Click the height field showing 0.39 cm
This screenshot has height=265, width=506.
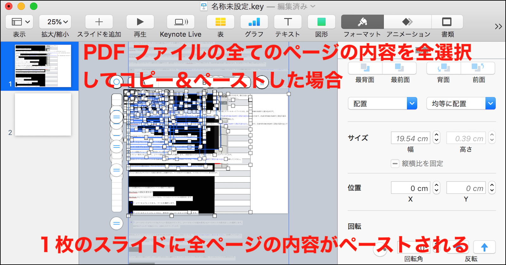(x=466, y=138)
